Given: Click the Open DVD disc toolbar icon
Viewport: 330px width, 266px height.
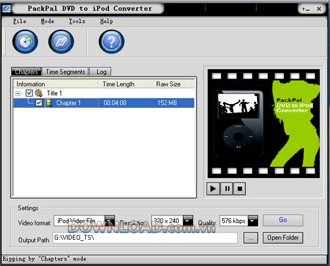Looking at the screenshot, I should tap(26, 42).
